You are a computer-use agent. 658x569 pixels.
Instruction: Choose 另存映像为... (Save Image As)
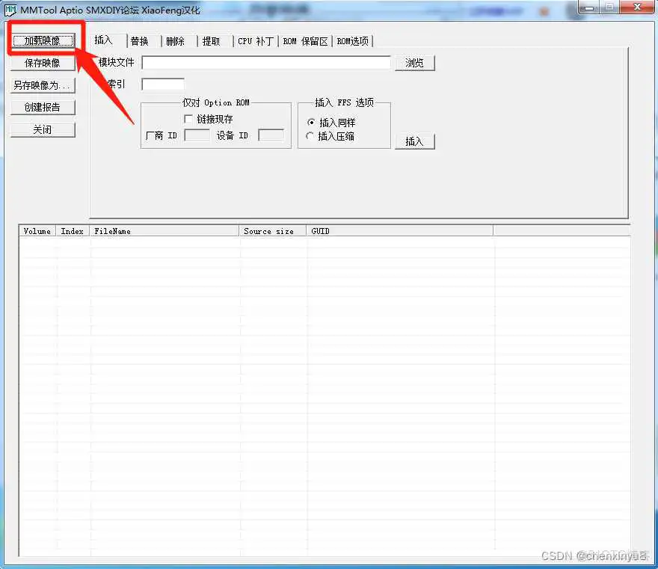43,85
